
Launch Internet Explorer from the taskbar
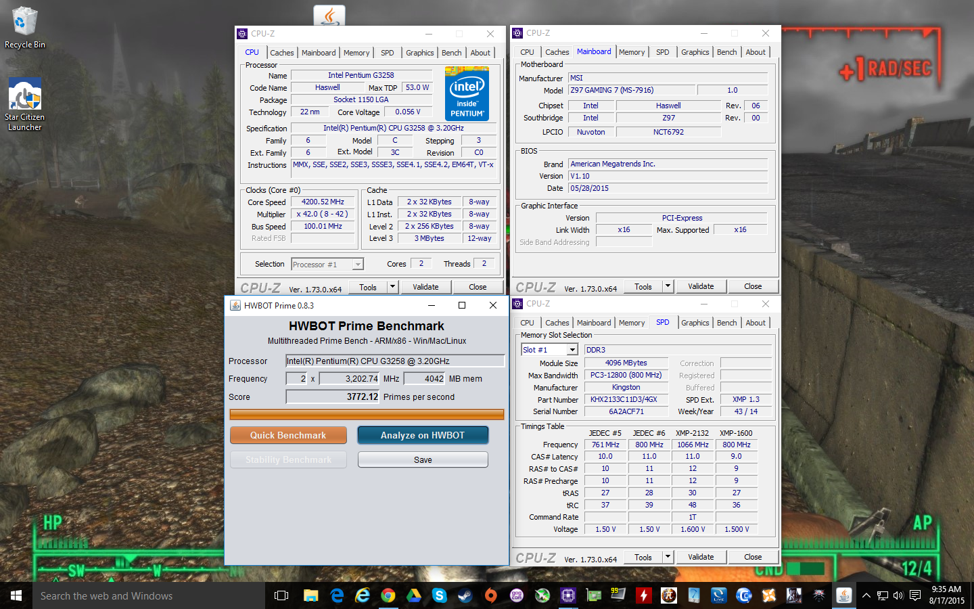click(x=363, y=595)
